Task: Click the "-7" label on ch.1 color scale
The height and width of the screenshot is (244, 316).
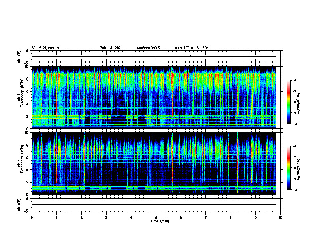Action: [294, 91]
